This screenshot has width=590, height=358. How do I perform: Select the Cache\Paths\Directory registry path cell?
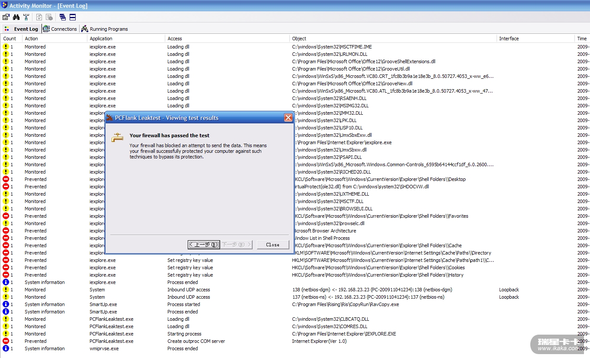393,253
